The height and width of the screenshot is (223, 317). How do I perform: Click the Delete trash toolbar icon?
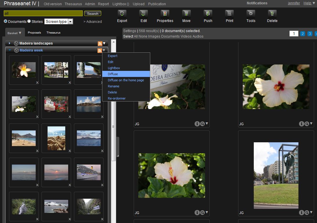(272, 14)
